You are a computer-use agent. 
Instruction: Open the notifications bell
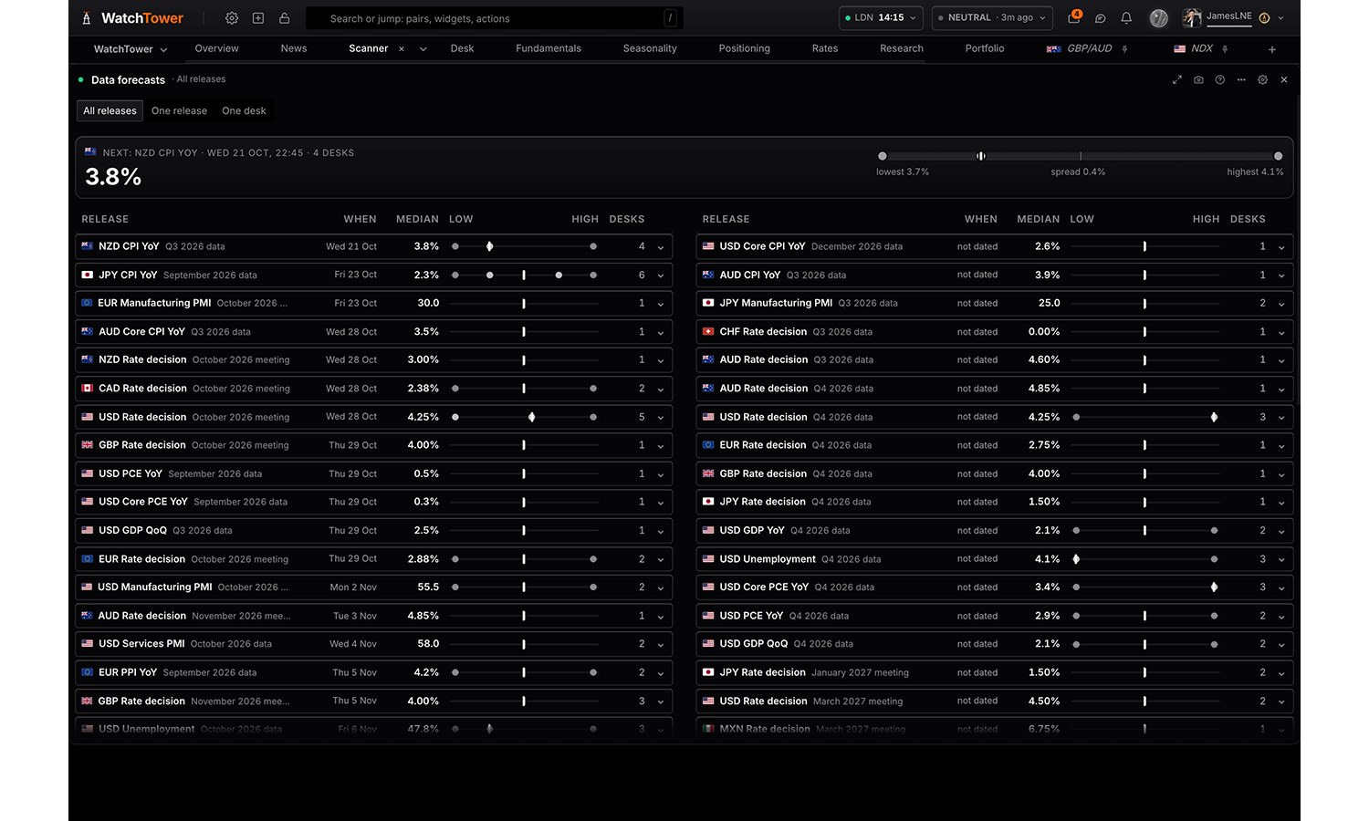[1126, 18]
